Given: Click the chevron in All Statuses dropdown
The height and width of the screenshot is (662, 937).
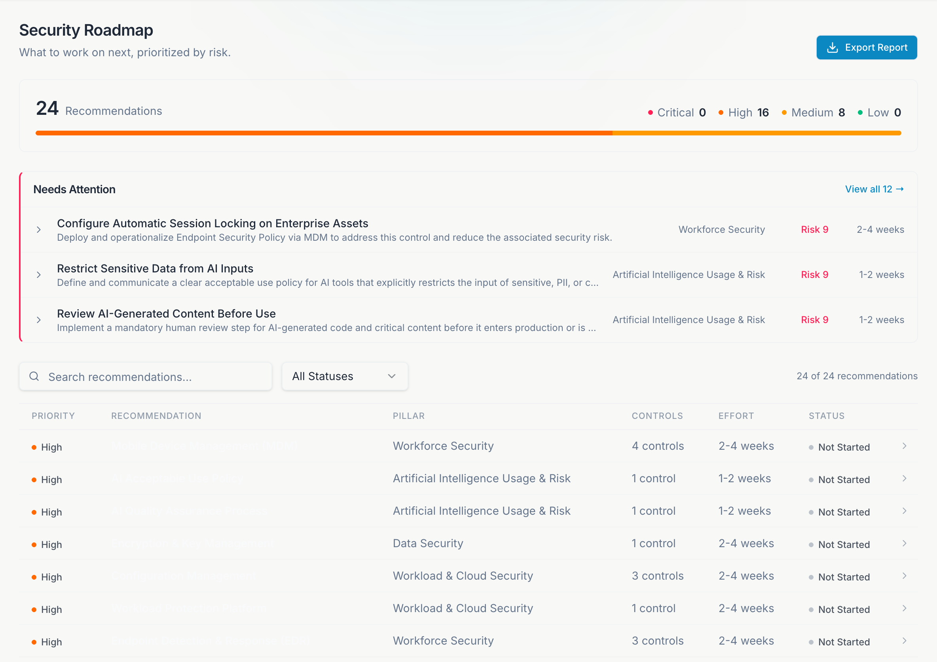Looking at the screenshot, I should (x=392, y=376).
